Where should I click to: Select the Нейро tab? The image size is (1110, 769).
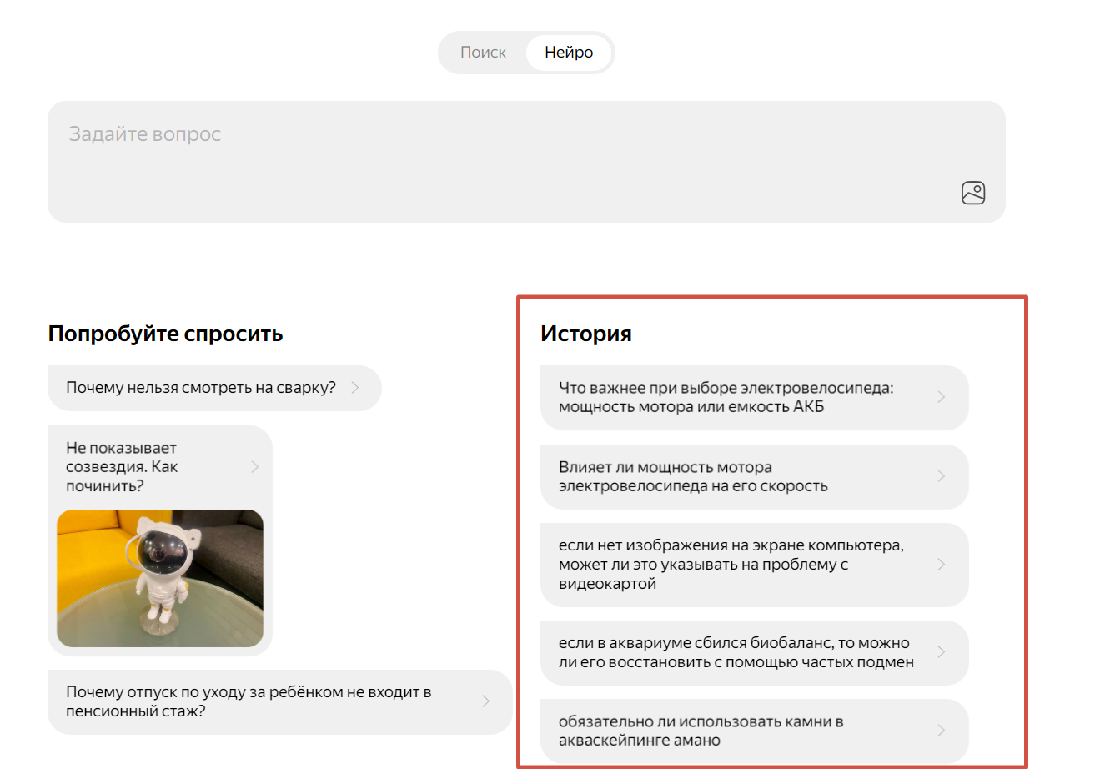point(569,52)
